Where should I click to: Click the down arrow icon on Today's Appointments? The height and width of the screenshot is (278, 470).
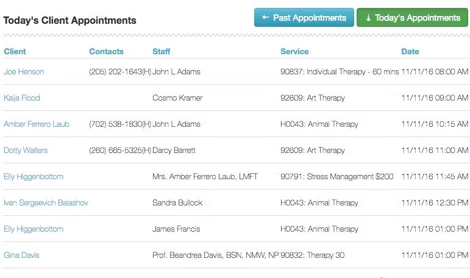(x=368, y=18)
